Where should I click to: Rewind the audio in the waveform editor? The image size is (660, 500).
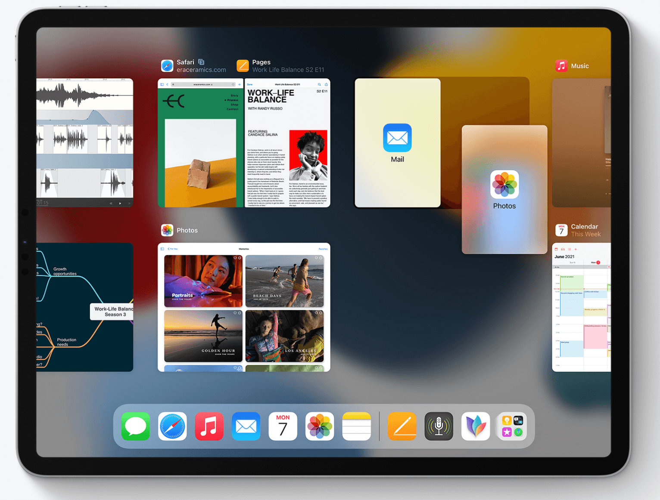tap(111, 203)
